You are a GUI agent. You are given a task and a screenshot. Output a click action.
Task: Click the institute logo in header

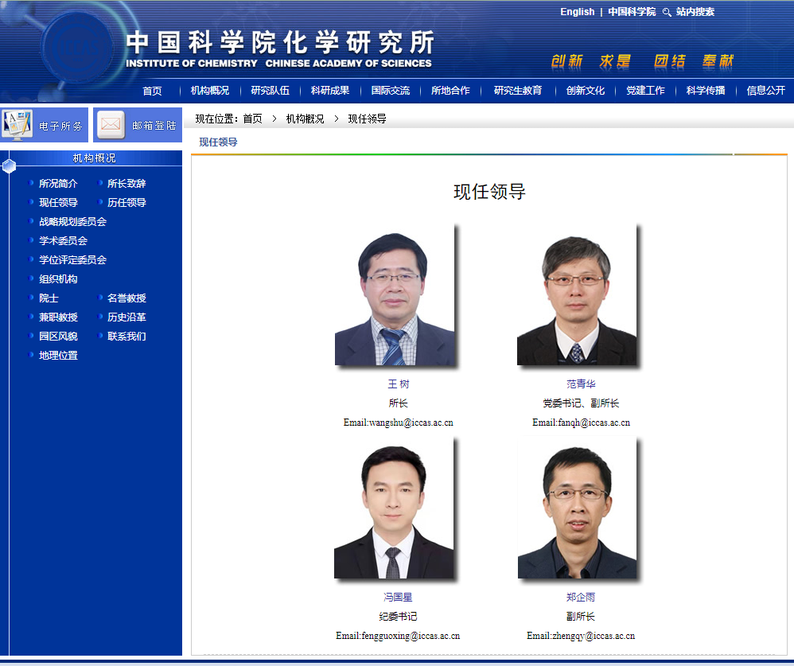278,49
